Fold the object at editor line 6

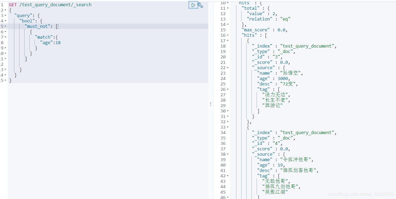[x=5, y=32]
